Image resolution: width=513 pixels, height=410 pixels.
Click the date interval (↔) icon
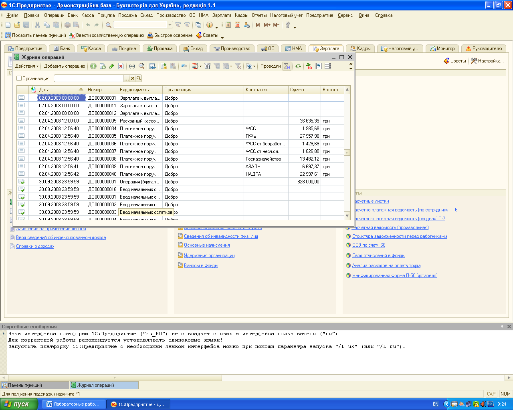coord(132,66)
